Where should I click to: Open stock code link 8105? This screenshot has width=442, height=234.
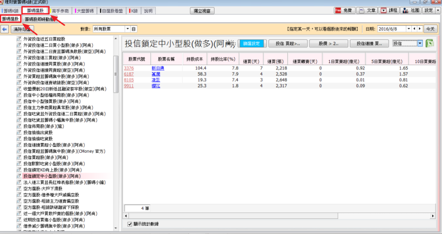129,80
